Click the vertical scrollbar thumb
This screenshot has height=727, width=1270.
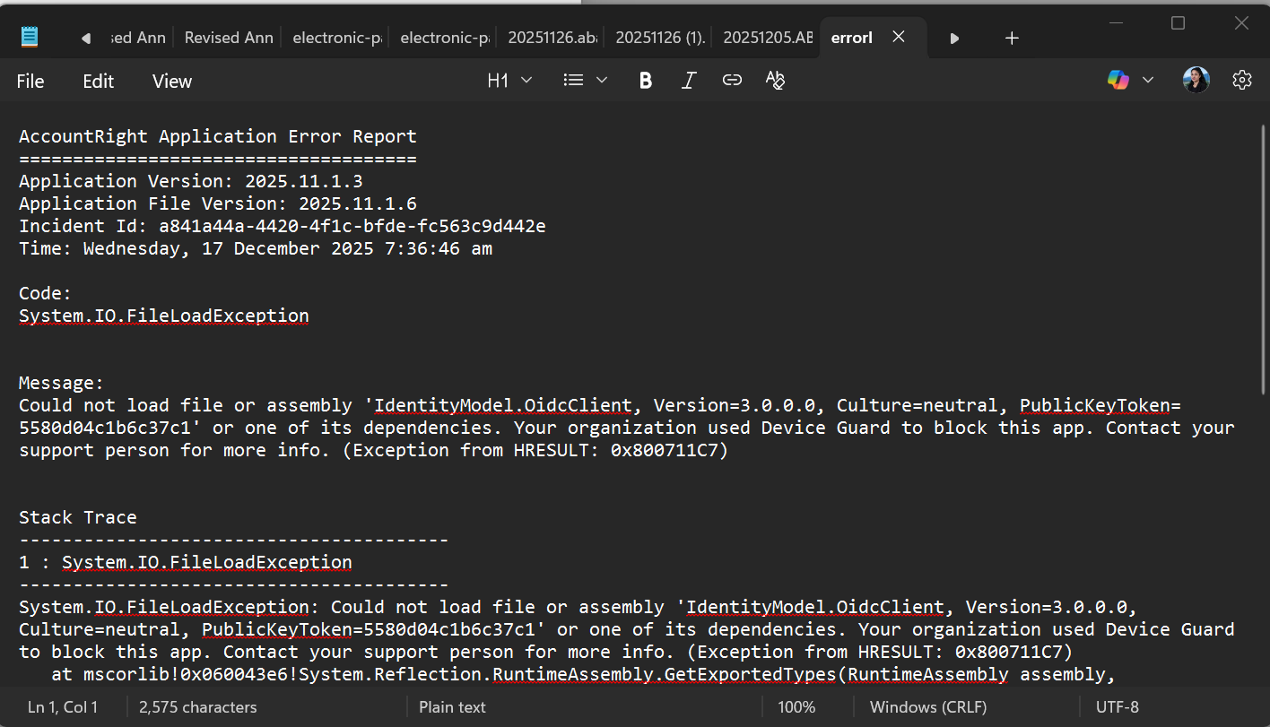click(1263, 260)
